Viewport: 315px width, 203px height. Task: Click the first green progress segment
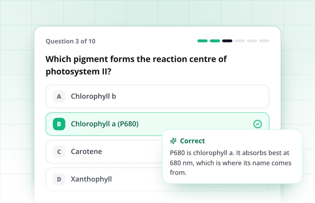click(202, 41)
